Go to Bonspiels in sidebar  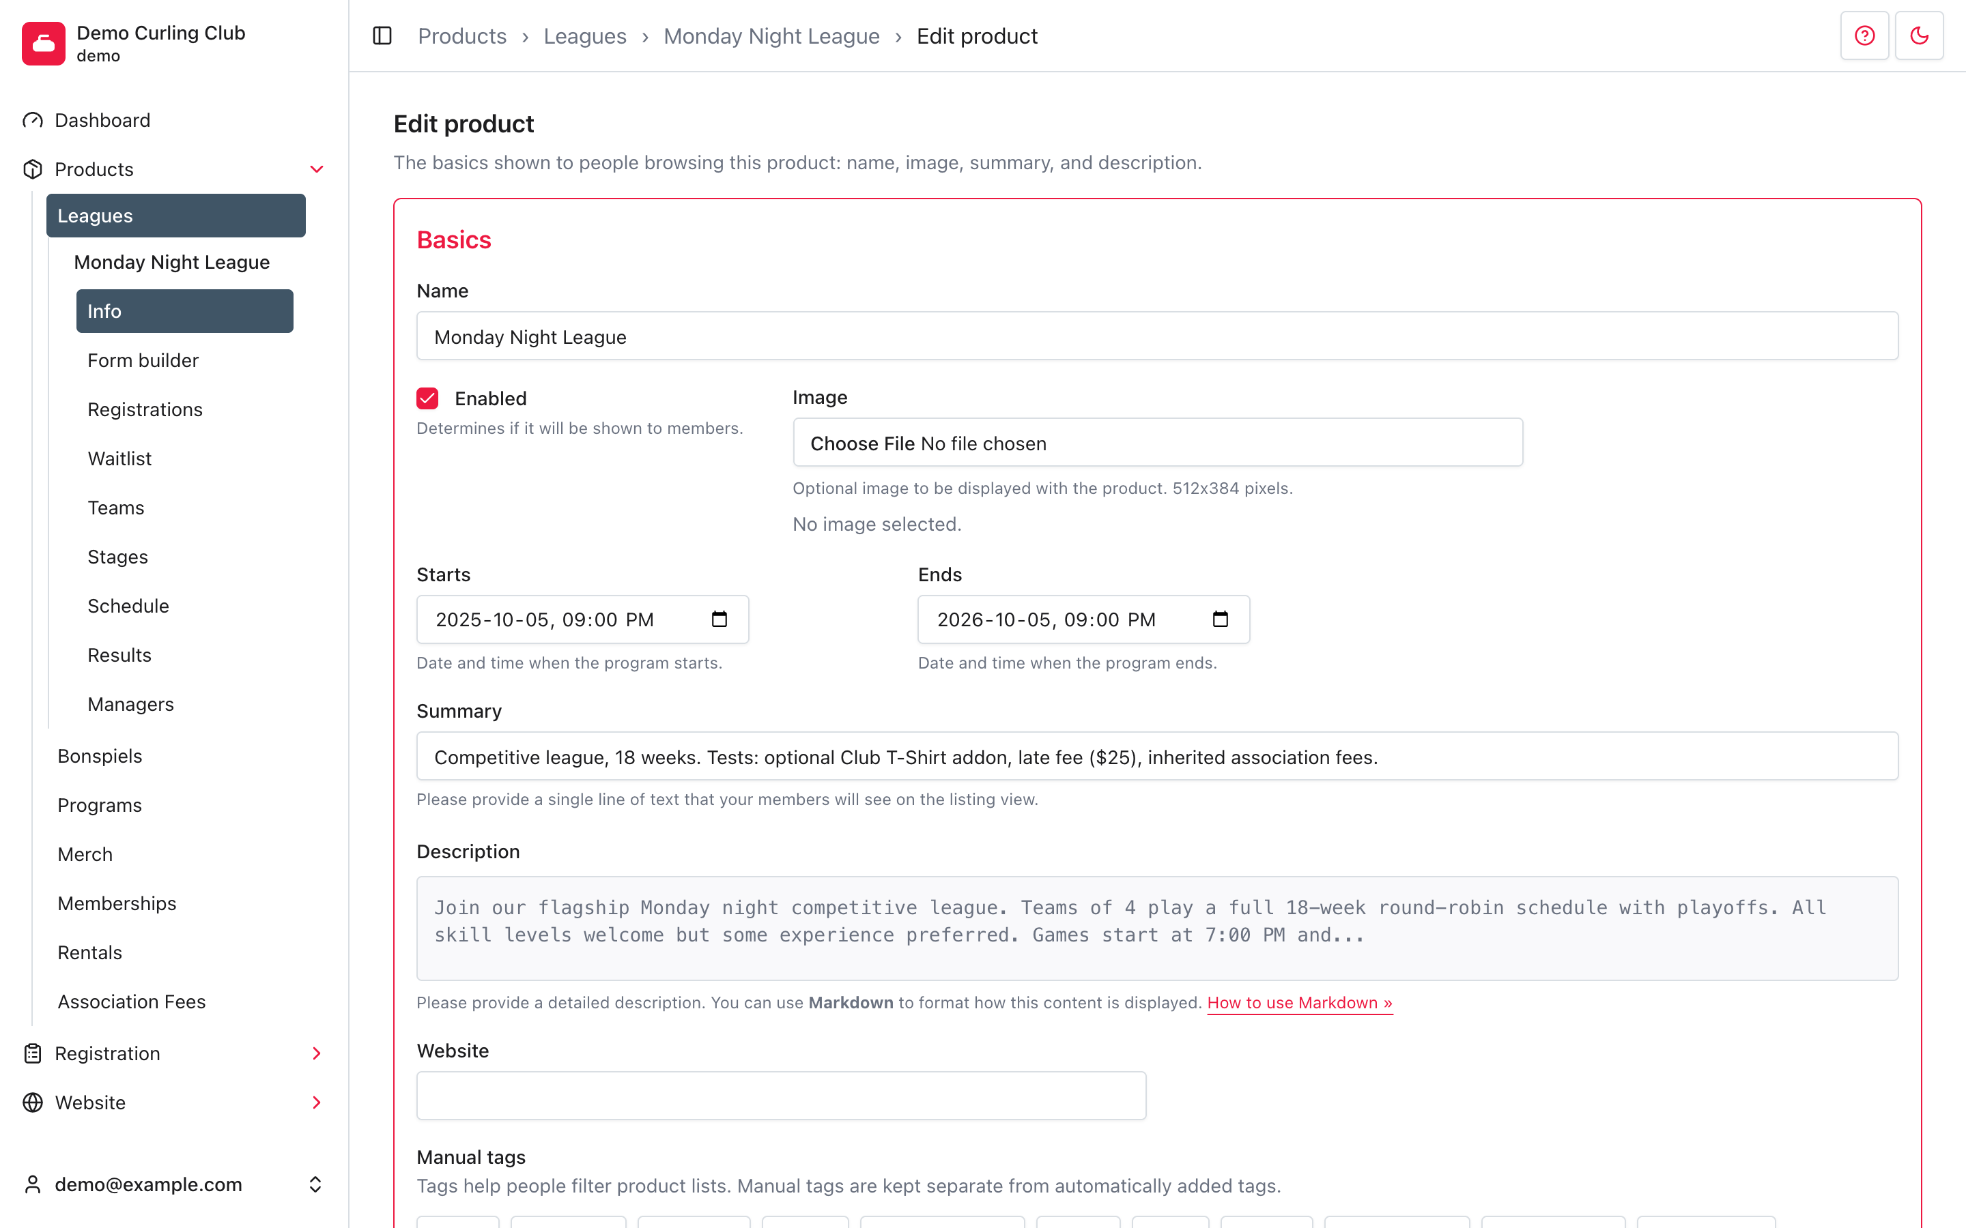point(100,756)
